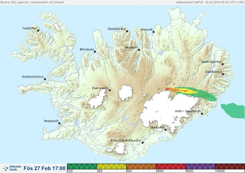Click the 'Hveravellir' label
The image size is (245, 173).
[x=101, y=88]
